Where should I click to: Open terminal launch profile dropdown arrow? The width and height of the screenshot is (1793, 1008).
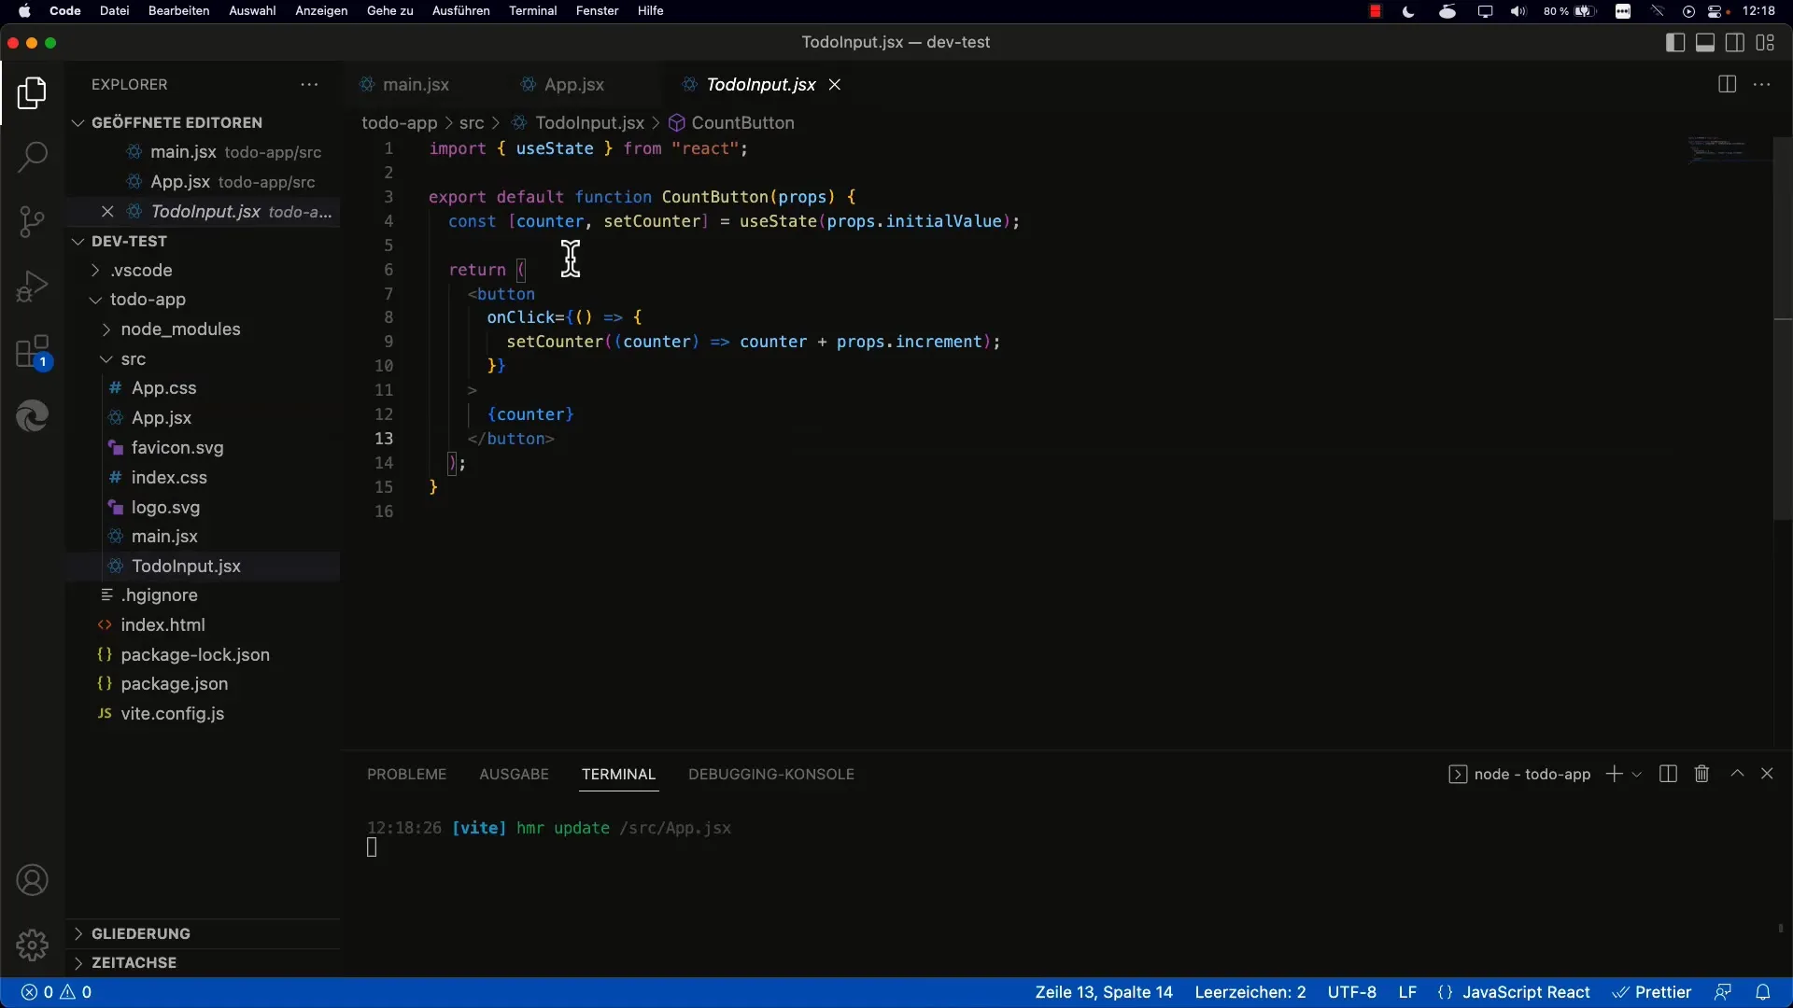tap(1636, 775)
